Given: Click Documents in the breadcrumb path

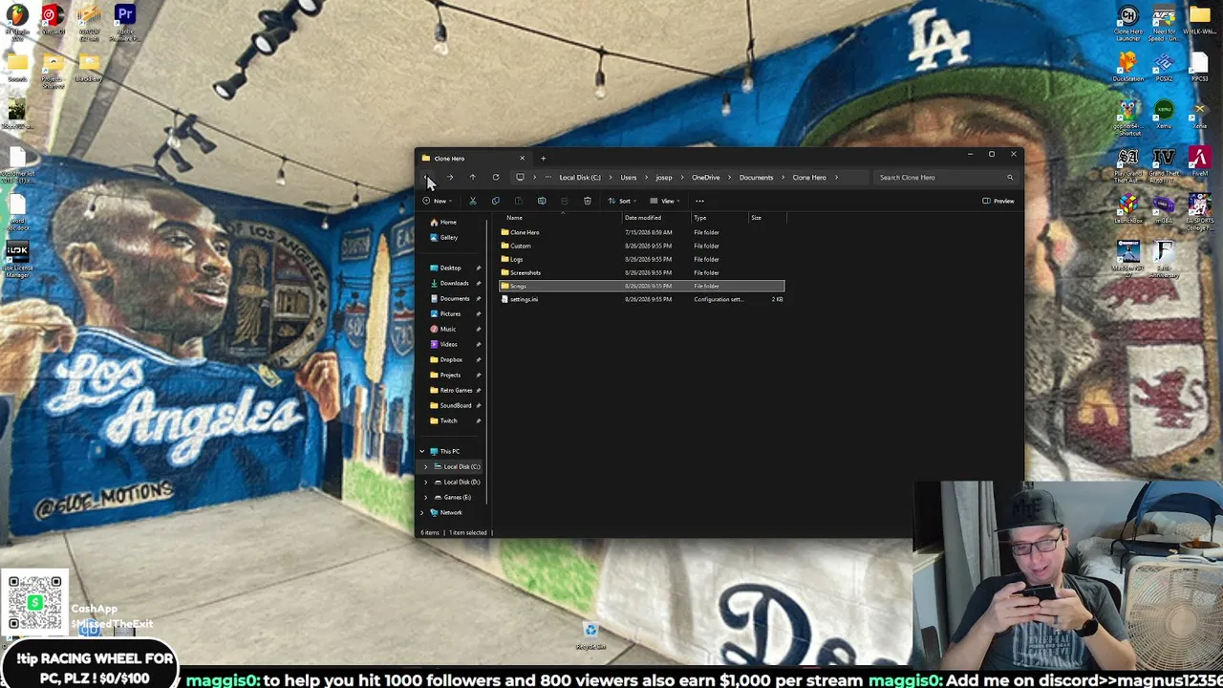Looking at the screenshot, I should [x=756, y=177].
